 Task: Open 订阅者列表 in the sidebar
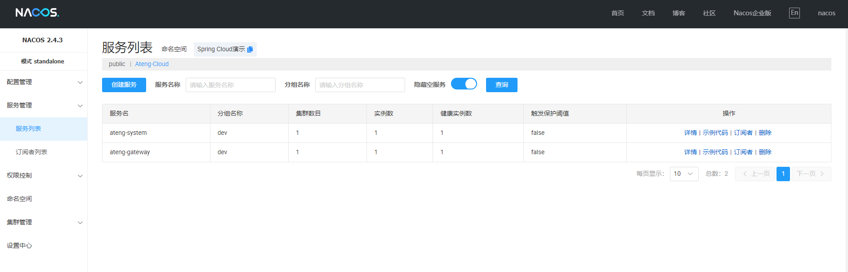point(31,152)
